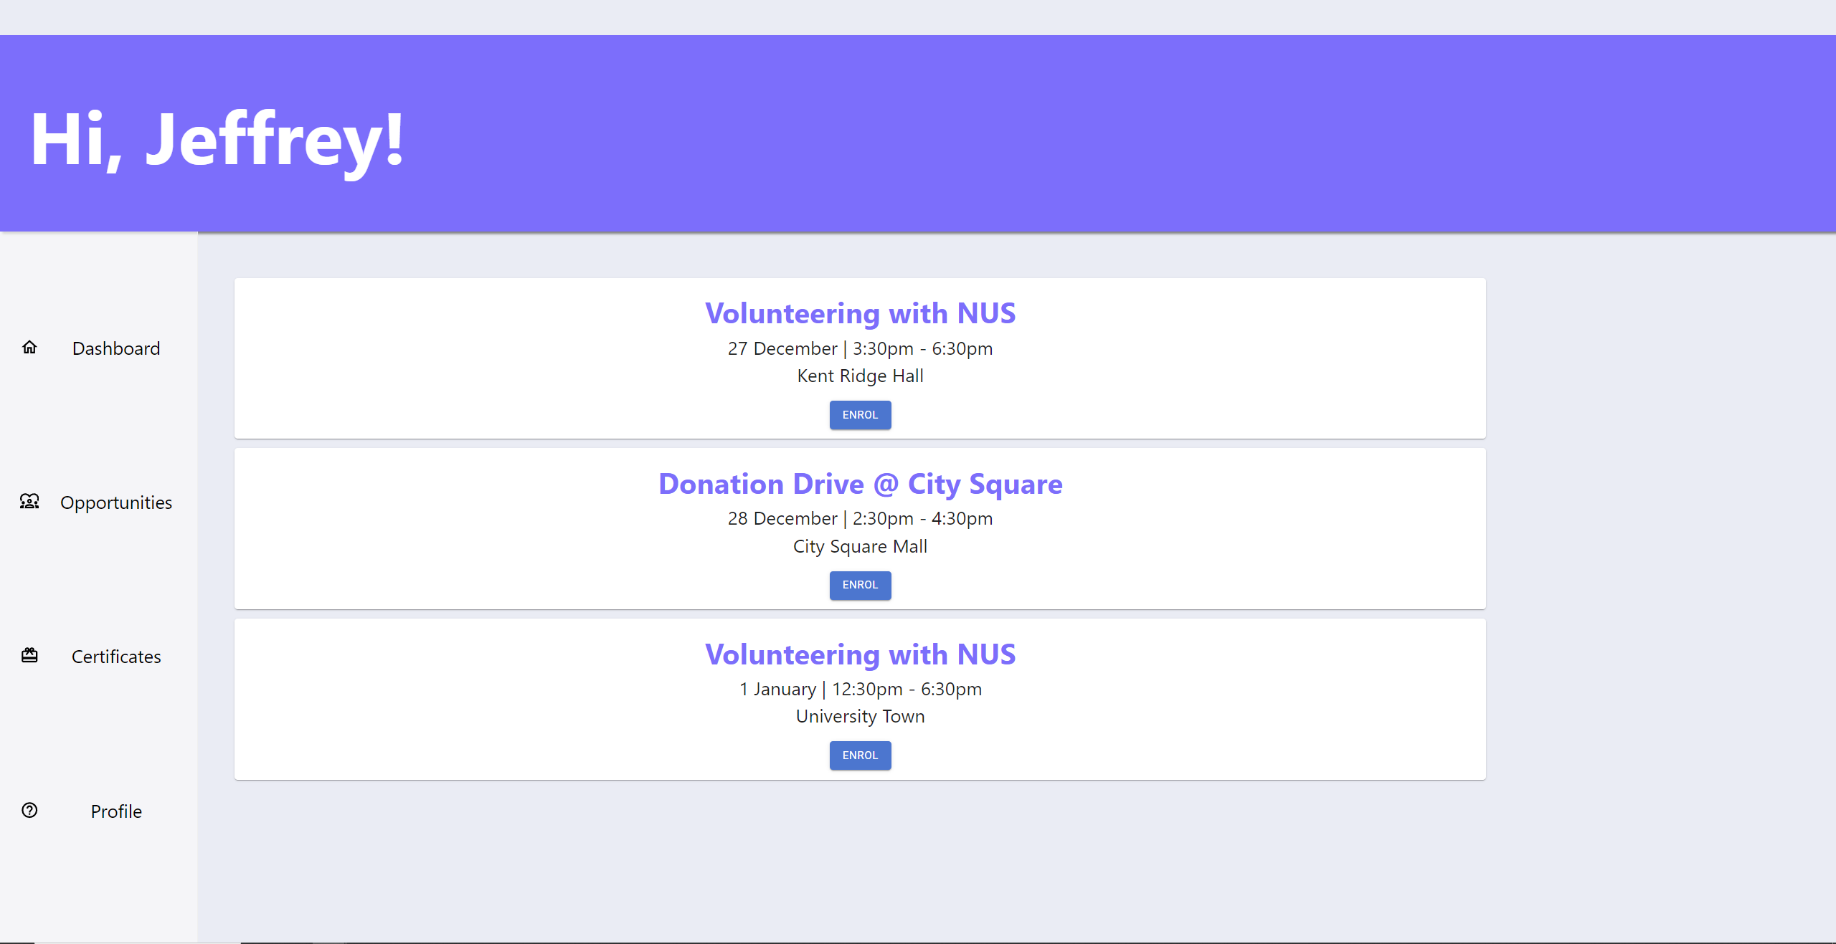1836x944 pixels.
Task: Click the 28 December 2:30pm event time
Action: pyautogui.click(x=860, y=518)
